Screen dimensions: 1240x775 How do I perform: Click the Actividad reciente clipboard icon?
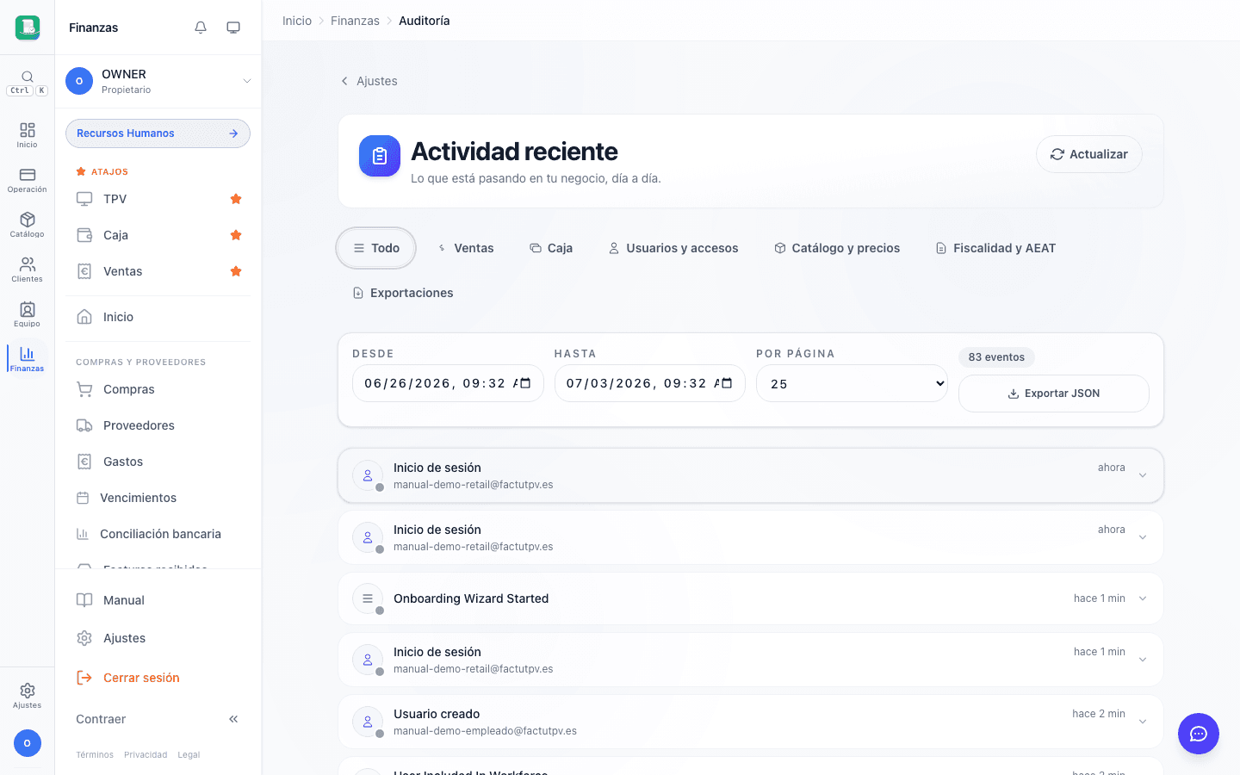pos(380,156)
